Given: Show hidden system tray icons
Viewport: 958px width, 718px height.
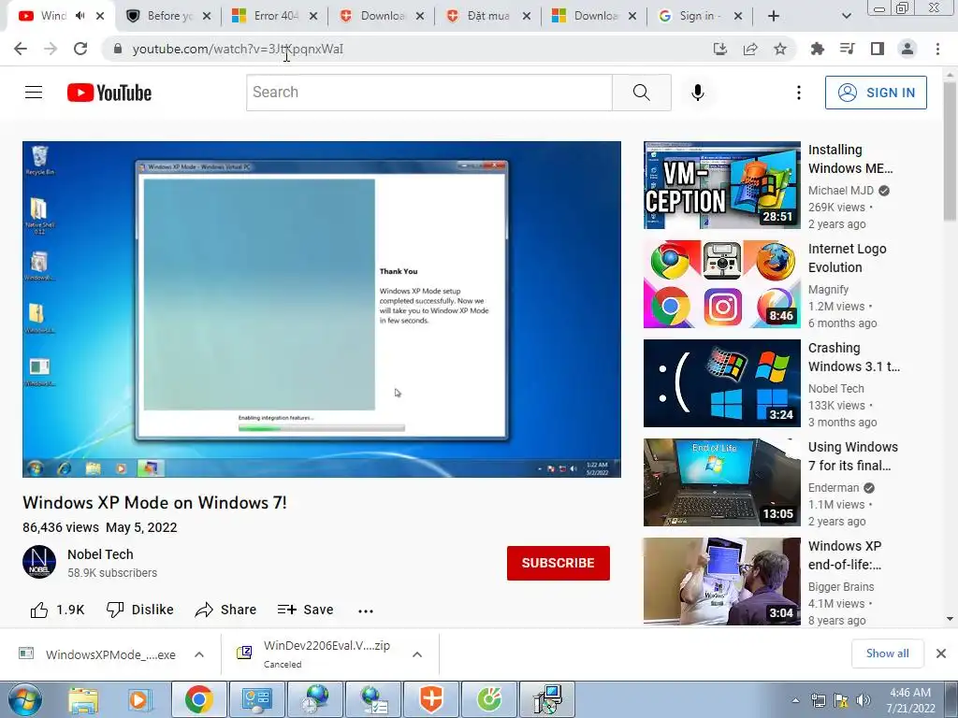Looking at the screenshot, I should click(795, 701).
